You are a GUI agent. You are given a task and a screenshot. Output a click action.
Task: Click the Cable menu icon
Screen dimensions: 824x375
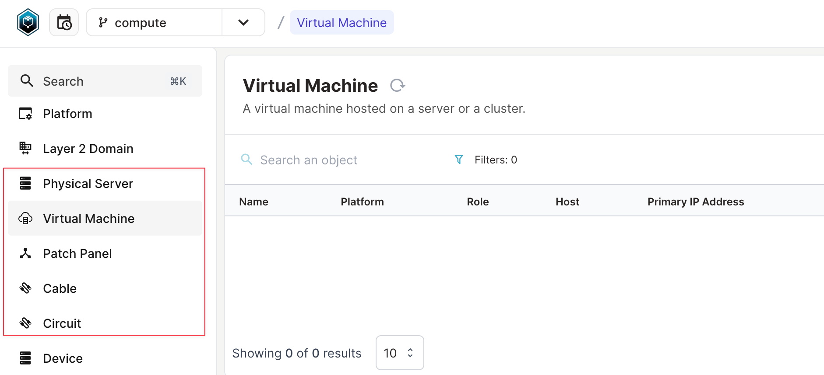pos(25,288)
